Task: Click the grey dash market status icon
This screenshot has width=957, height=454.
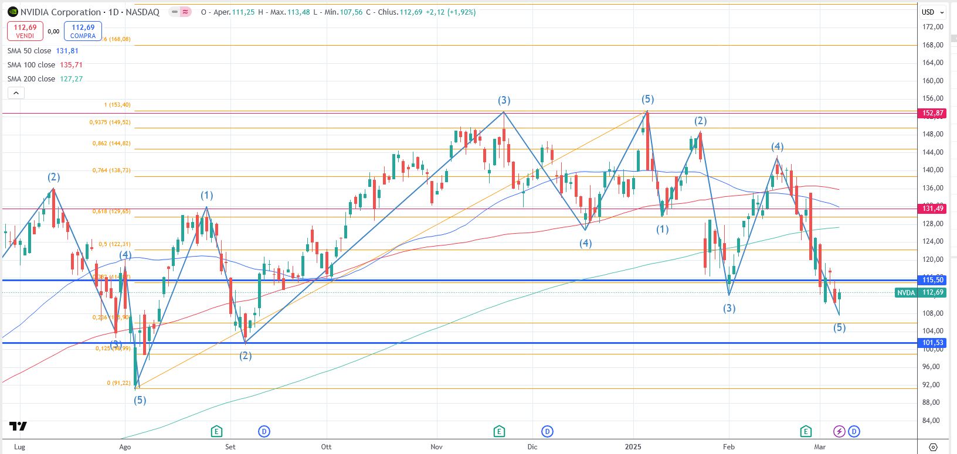Action: pos(175,12)
